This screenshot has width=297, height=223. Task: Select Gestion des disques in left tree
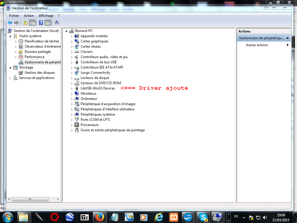pos(39,73)
